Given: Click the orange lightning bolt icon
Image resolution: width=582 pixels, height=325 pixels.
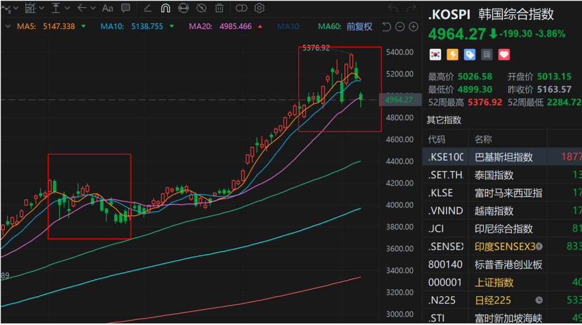Looking at the screenshot, I should coord(452,55).
